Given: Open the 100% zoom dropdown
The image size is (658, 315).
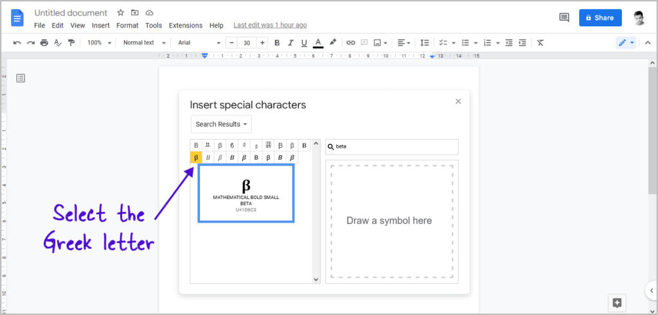Looking at the screenshot, I should pyautogui.click(x=100, y=43).
